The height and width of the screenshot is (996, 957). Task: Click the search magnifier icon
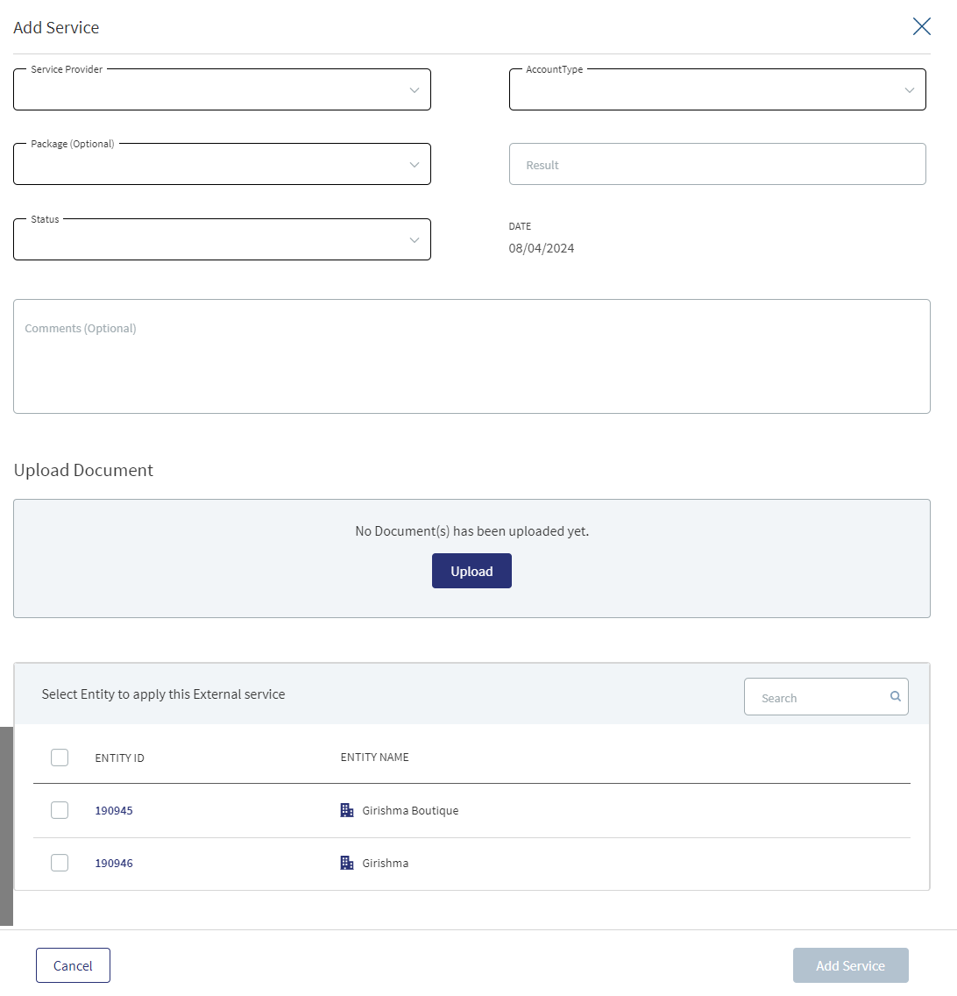pyautogui.click(x=896, y=696)
